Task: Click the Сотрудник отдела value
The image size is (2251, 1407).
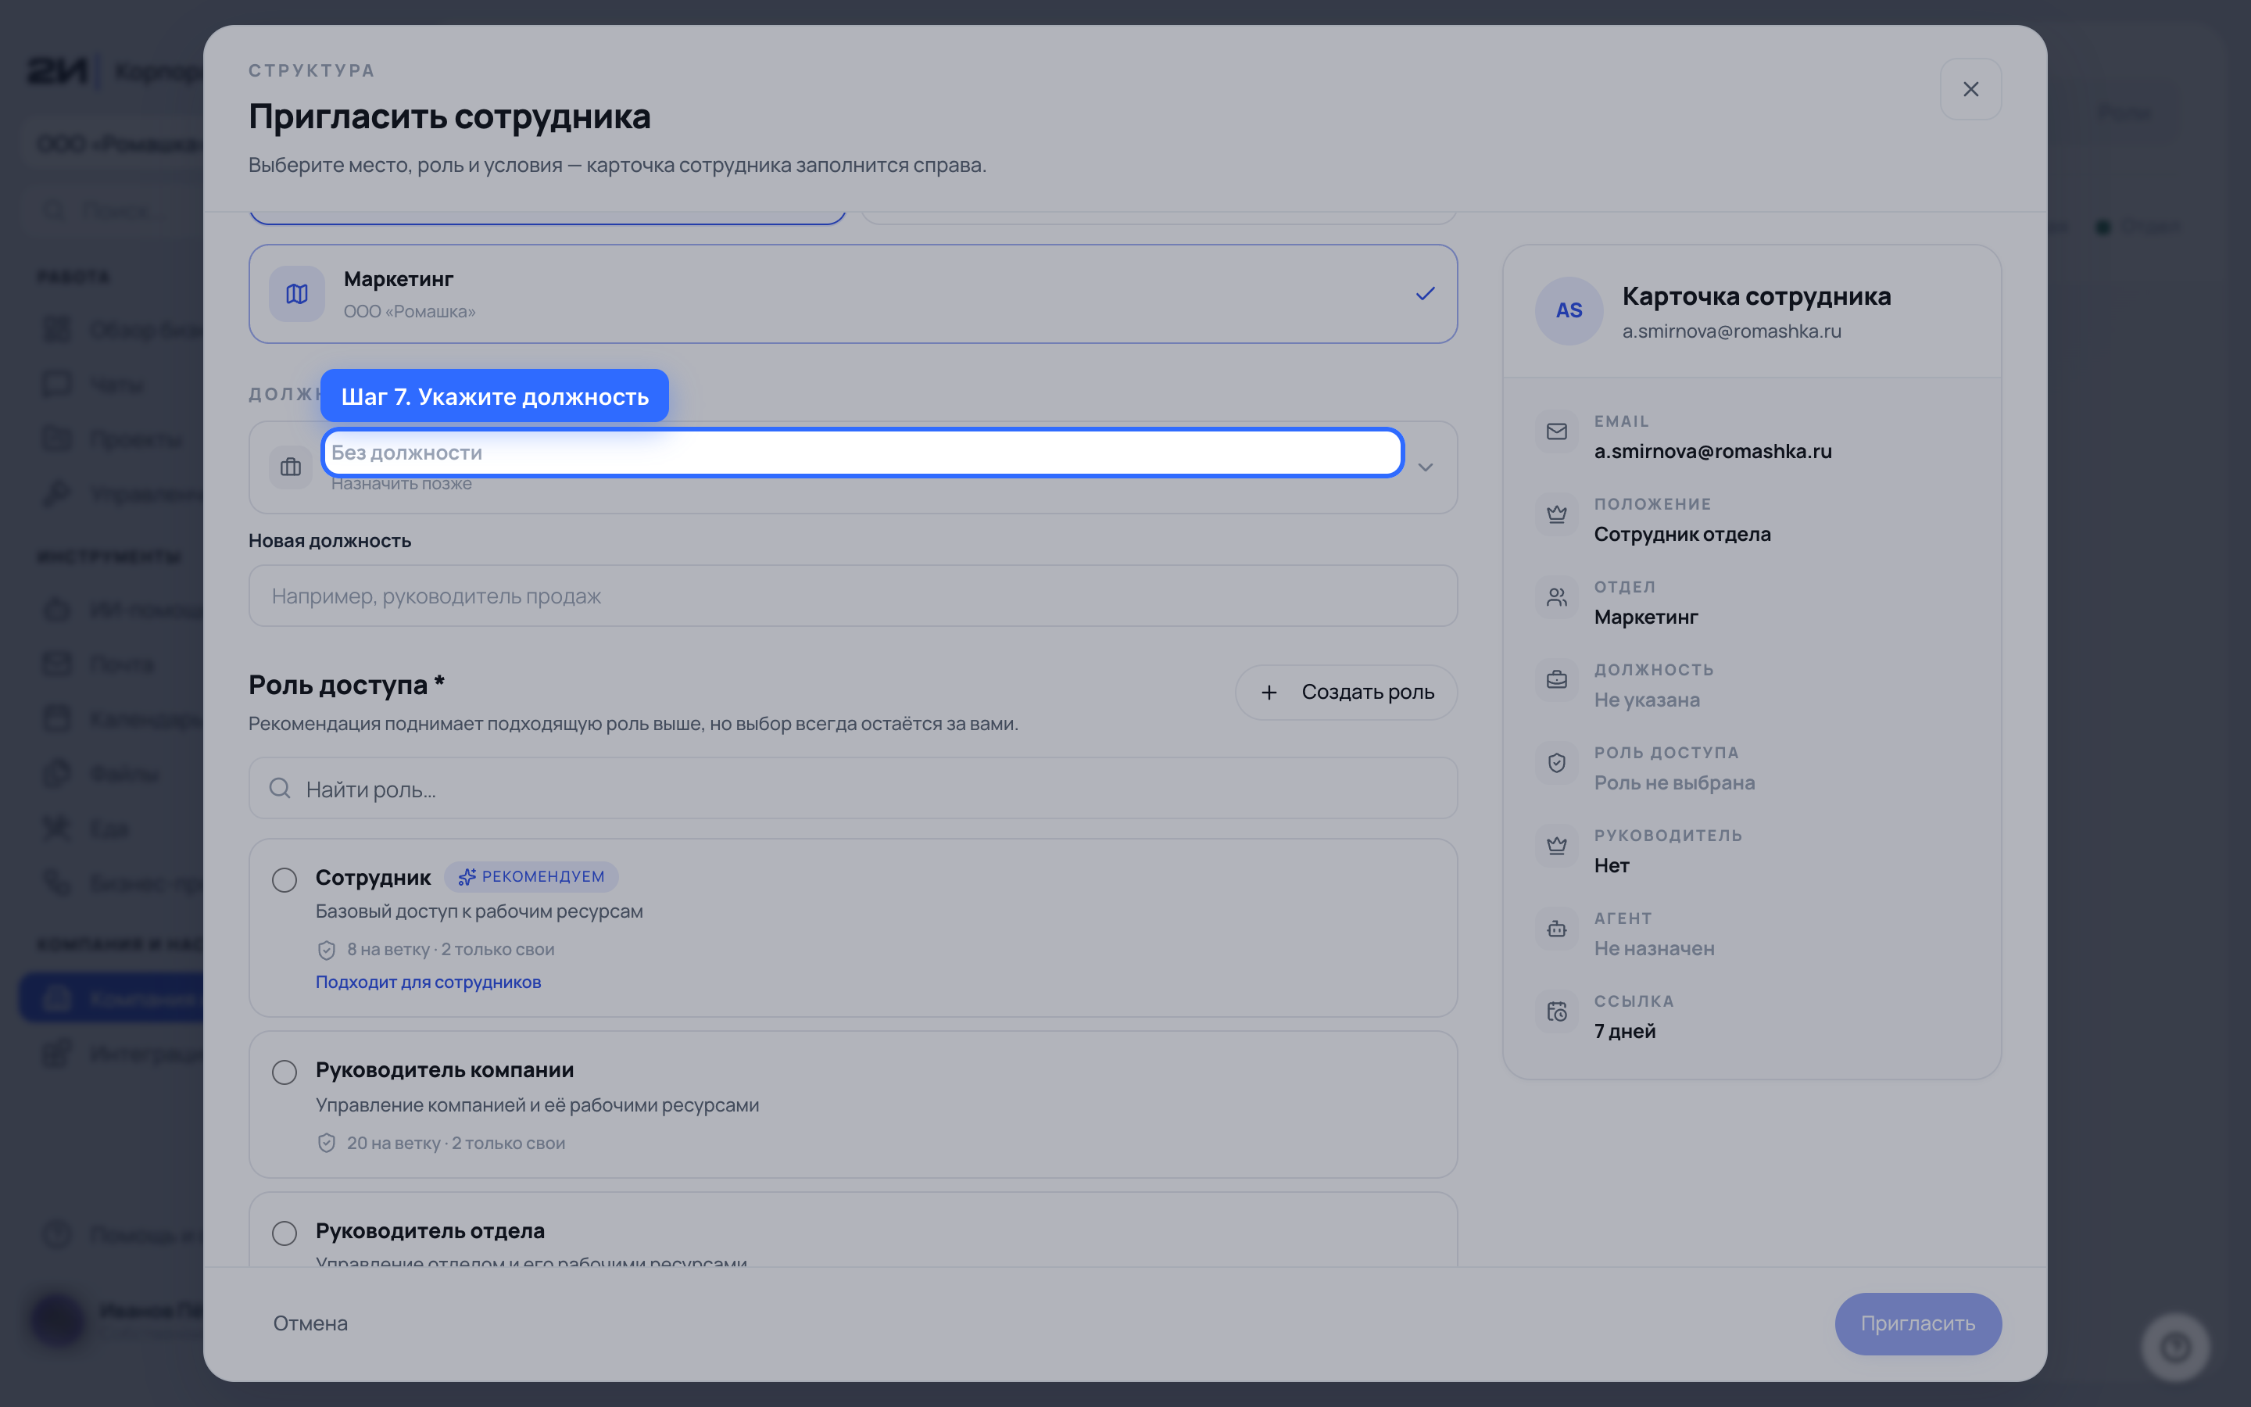Action: (x=1682, y=534)
